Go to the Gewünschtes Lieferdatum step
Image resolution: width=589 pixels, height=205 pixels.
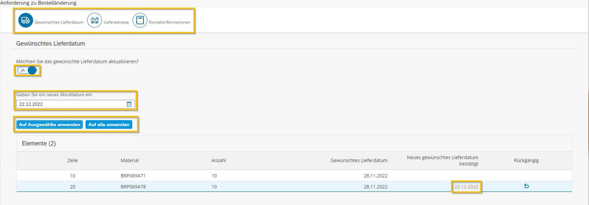tap(59, 22)
